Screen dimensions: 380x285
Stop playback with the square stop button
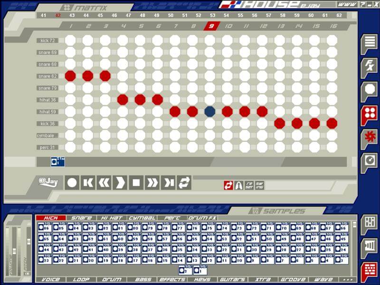136,182
